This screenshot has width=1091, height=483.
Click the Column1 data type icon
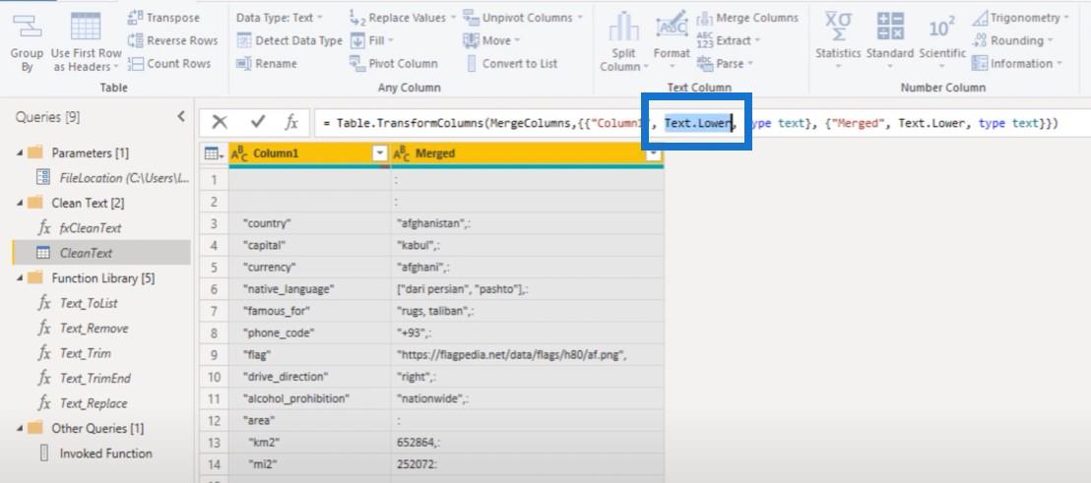[238, 154]
